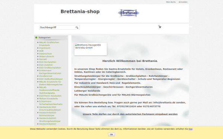Select EGO Zubehör category
223x139 pixels.
click(x=46, y=65)
